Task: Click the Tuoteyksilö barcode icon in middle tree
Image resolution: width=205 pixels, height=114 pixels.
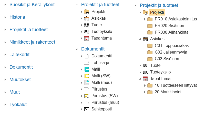Action: point(86,32)
